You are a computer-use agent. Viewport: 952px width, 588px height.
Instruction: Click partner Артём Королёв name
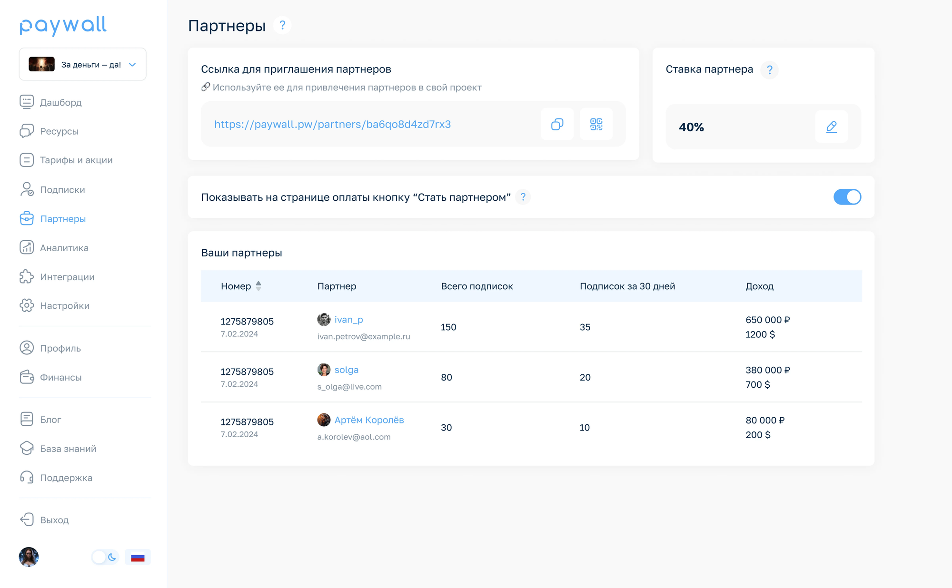point(369,420)
